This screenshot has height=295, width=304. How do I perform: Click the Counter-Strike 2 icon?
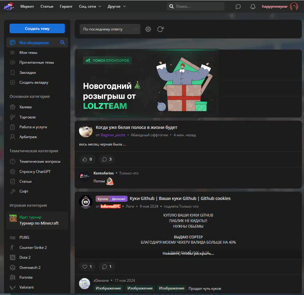click(12, 247)
